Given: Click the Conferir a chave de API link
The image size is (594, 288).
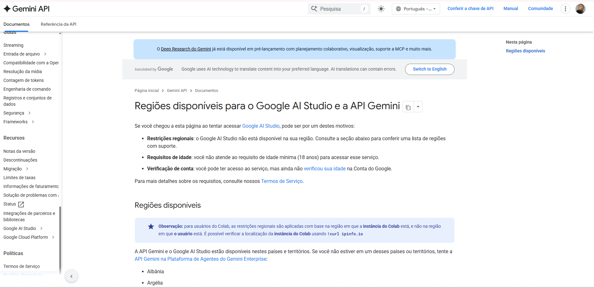Looking at the screenshot, I should pyautogui.click(x=470, y=8).
